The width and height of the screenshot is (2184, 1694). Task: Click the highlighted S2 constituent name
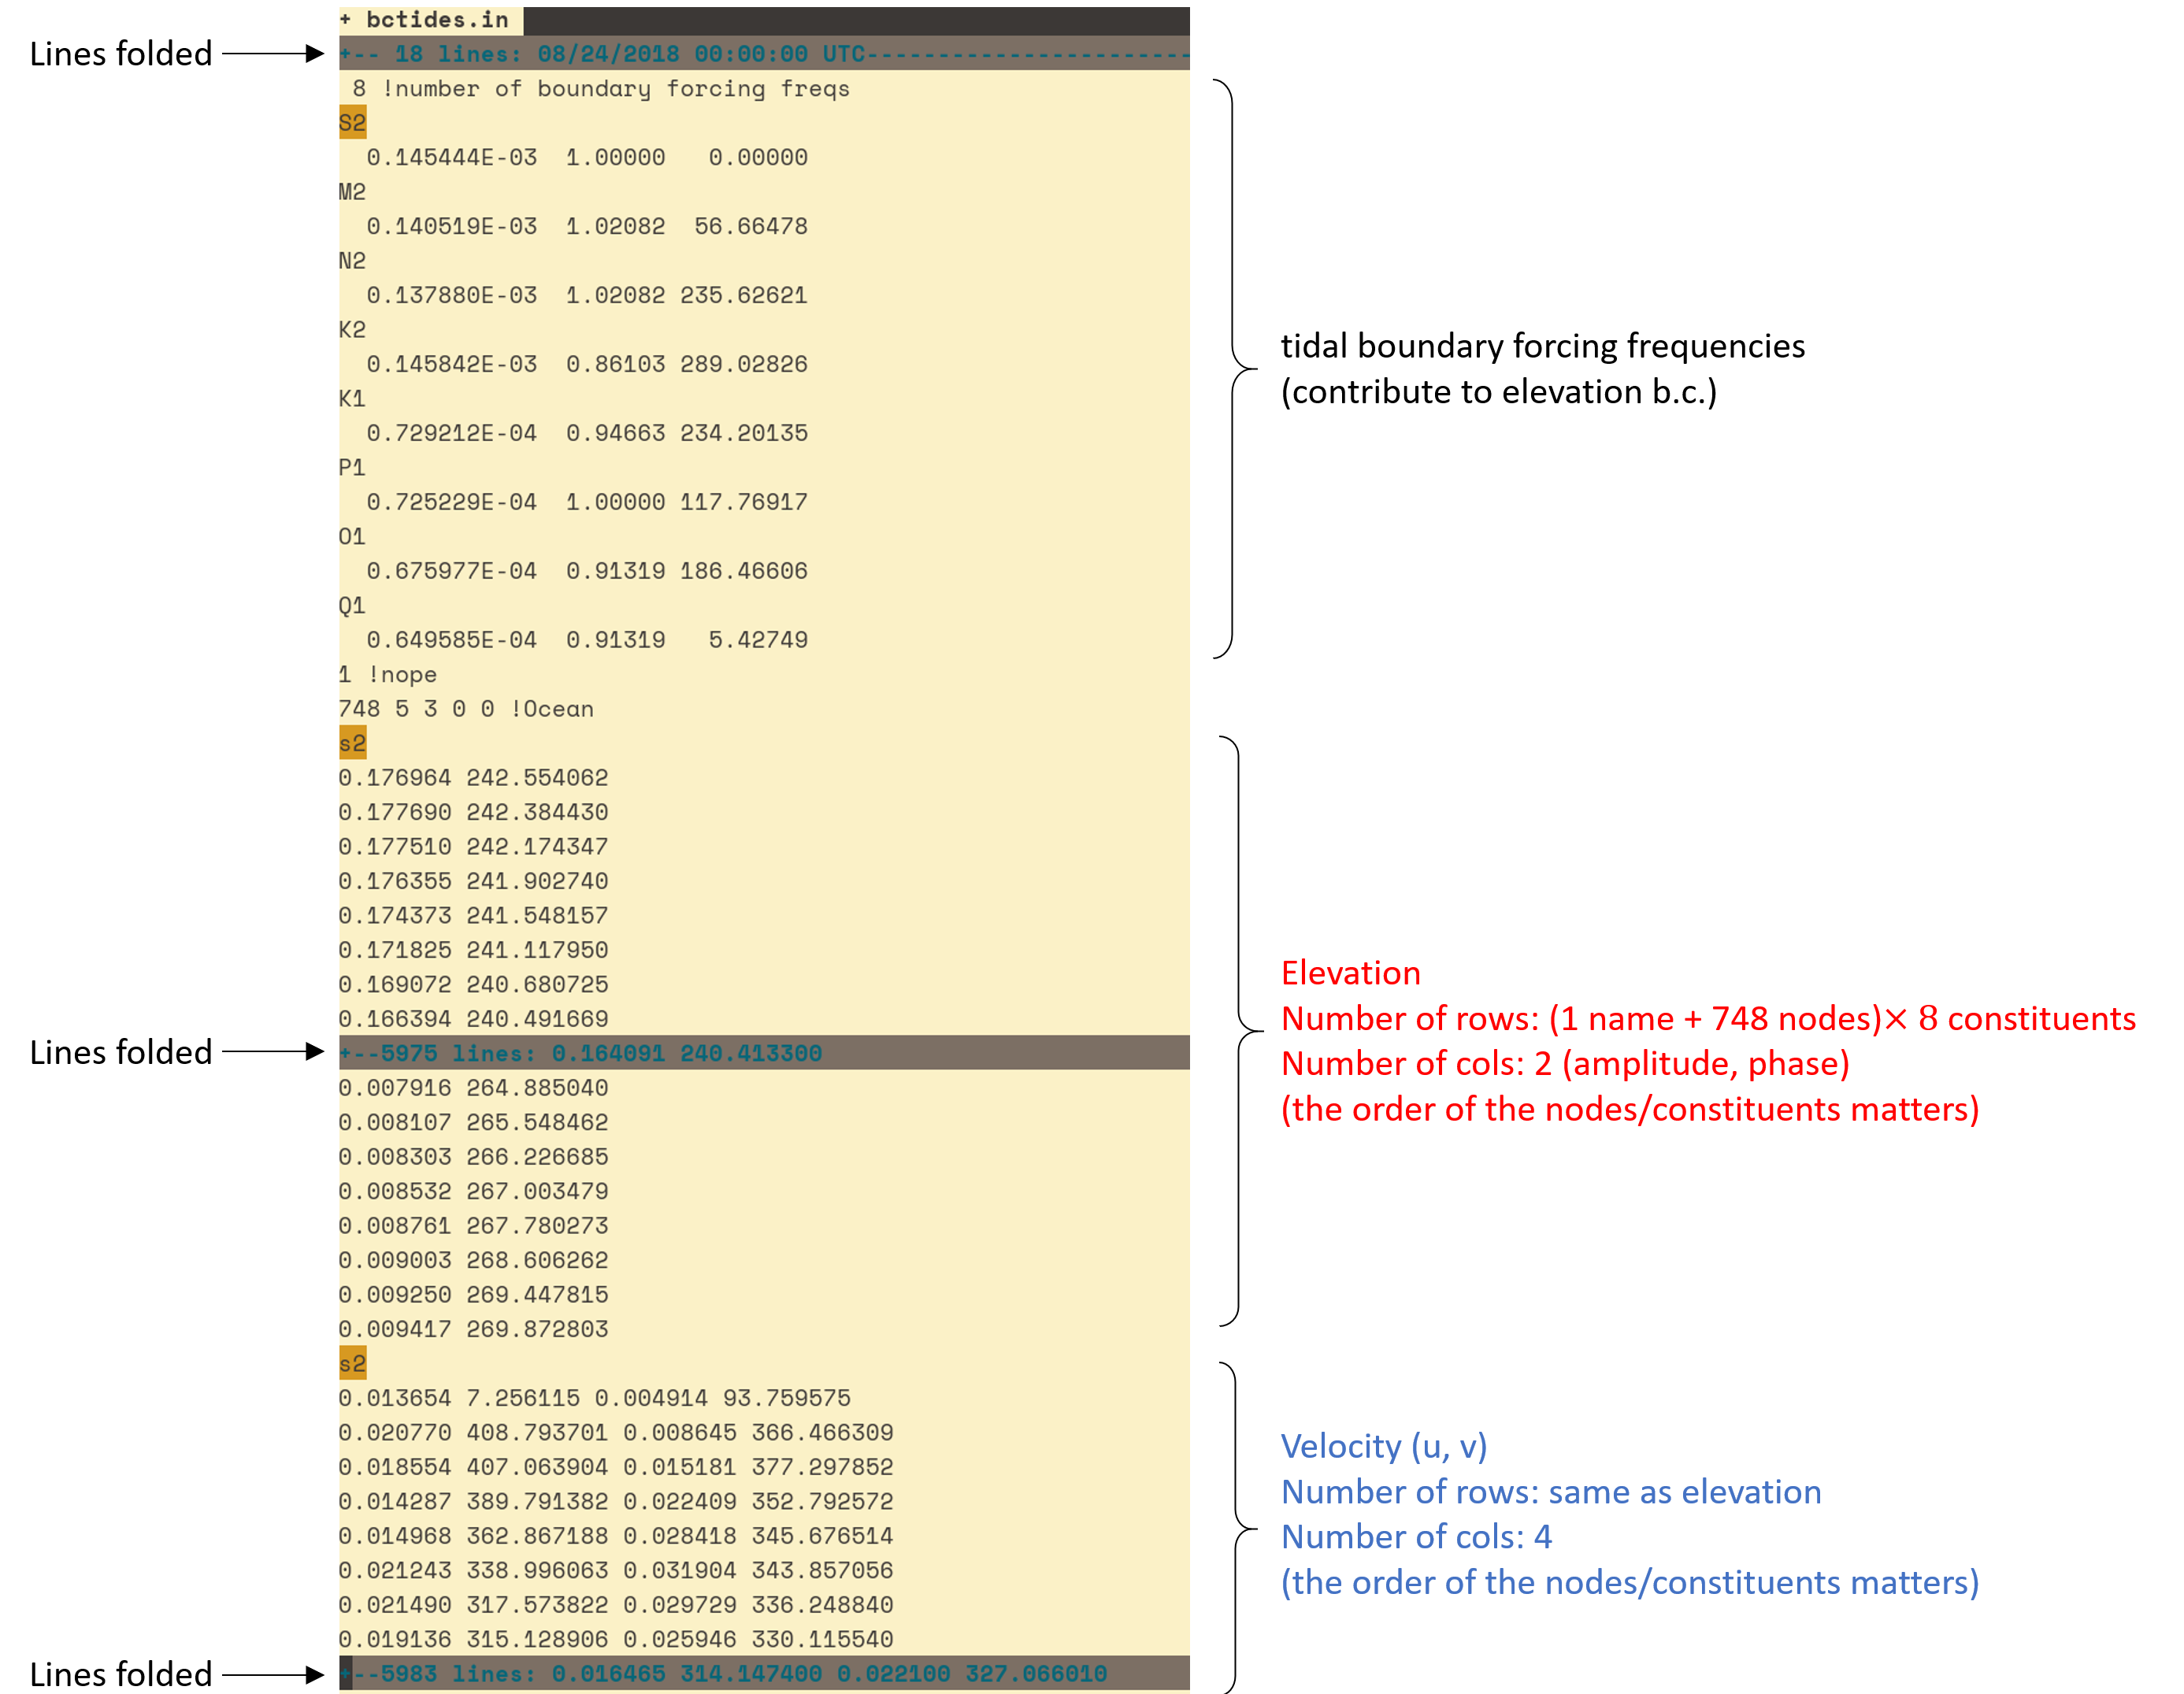click(352, 123)
